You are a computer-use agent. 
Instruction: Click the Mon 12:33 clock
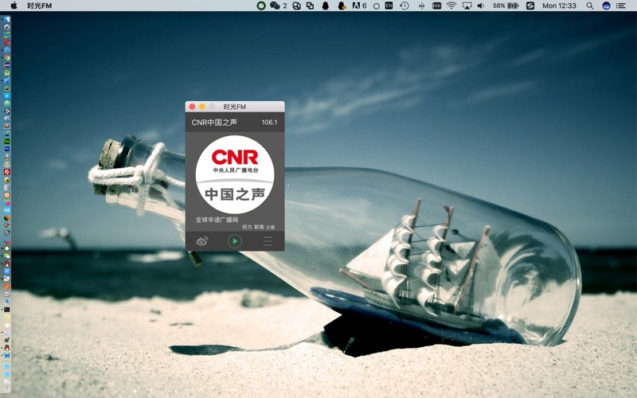(x=560, y=6)
